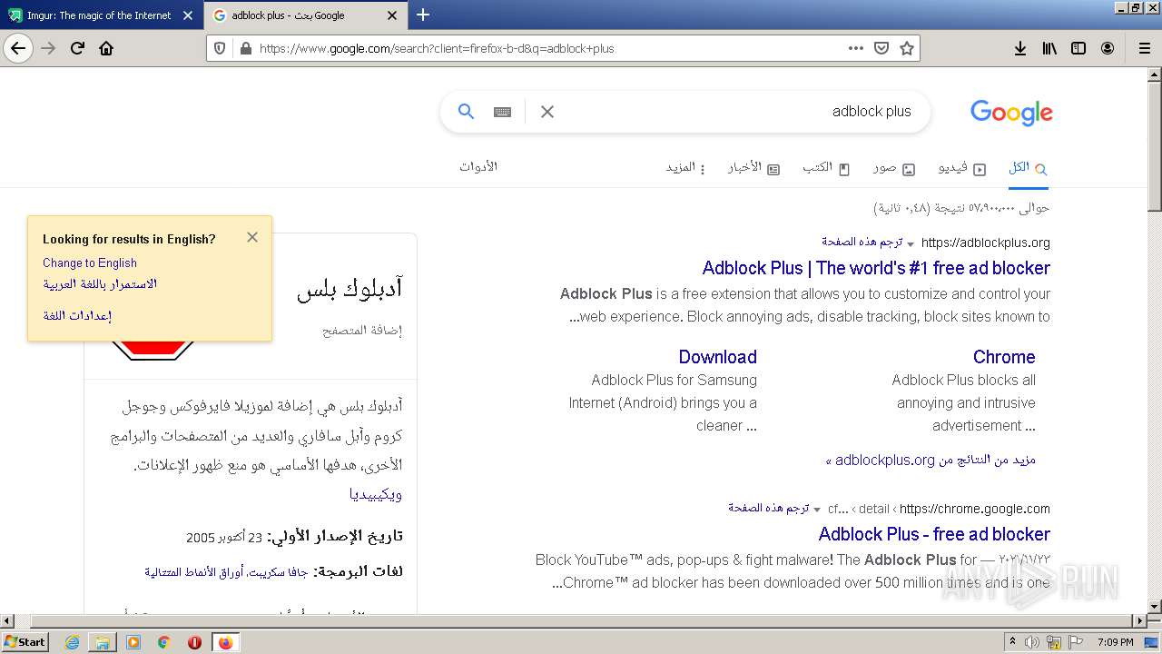
Task: Open إعدادات اللغة language settings
Action: click(77, 316)
